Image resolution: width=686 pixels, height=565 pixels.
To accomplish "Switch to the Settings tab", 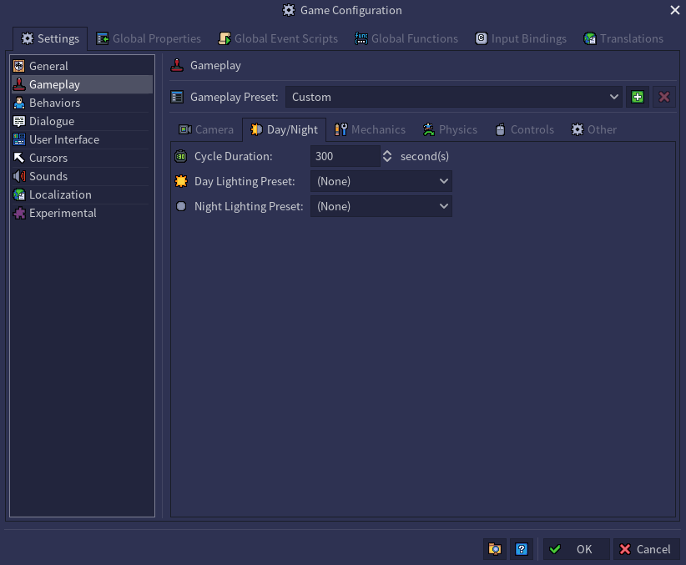I will (50, 38).
